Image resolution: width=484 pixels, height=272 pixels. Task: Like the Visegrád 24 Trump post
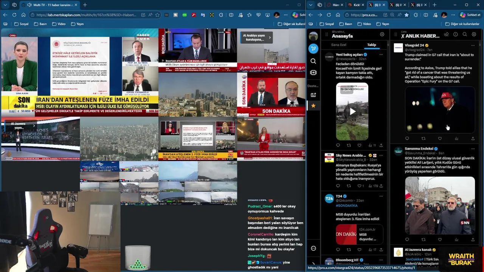[x=440, y=139]
